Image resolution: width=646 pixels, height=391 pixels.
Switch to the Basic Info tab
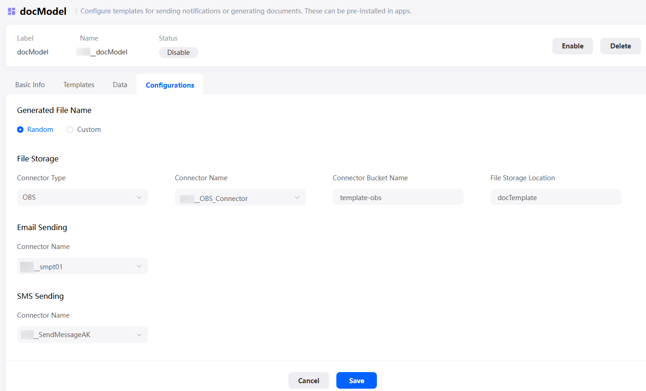click(x=30, y=85)
